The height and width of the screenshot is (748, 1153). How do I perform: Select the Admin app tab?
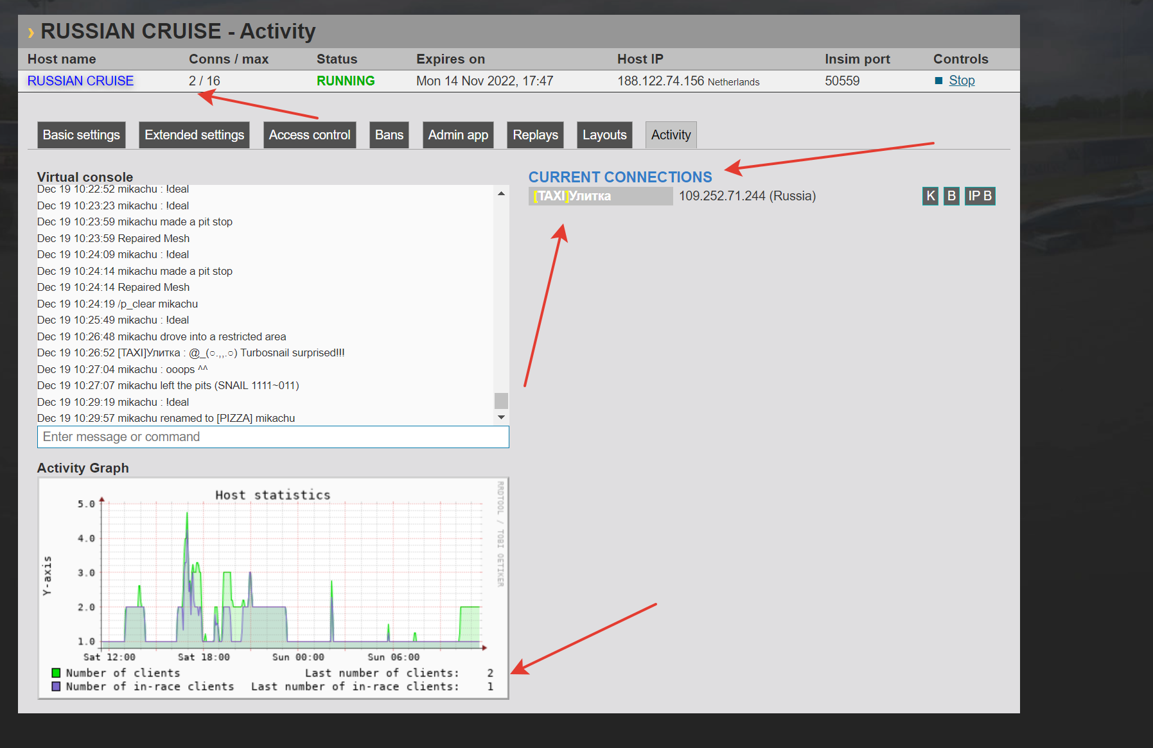point(458,135)
